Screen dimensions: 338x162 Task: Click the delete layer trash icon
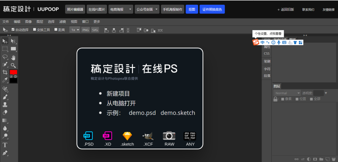[334, 159]
